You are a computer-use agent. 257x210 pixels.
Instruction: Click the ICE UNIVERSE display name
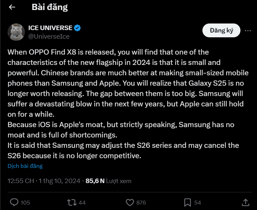click(x=50, y=28)
